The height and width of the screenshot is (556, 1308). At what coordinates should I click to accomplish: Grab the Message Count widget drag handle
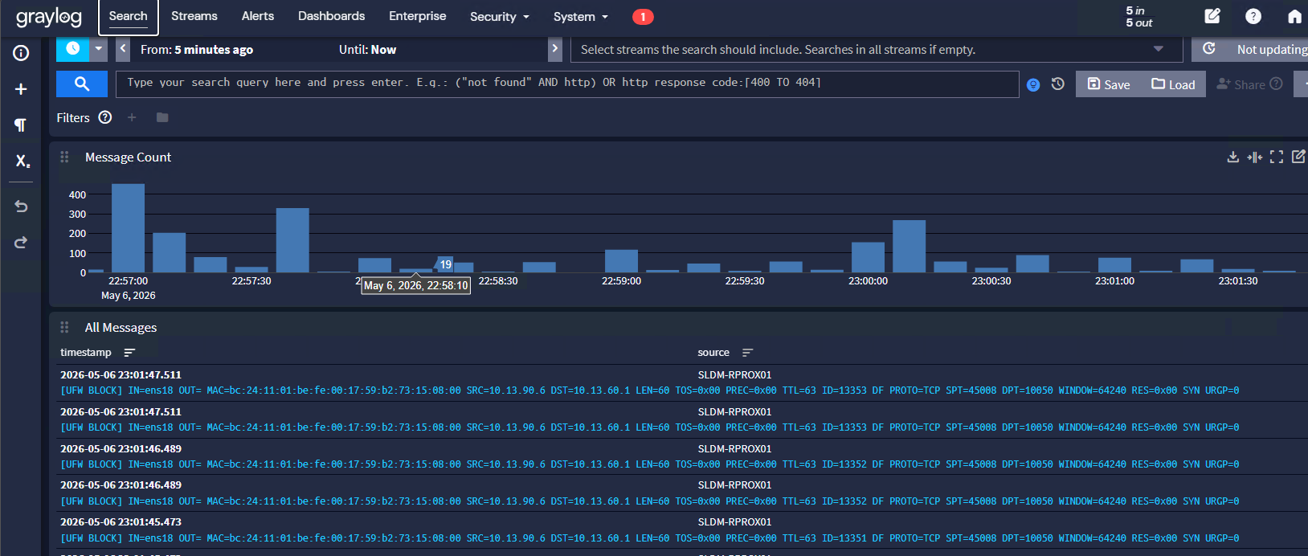coord(64,157)
